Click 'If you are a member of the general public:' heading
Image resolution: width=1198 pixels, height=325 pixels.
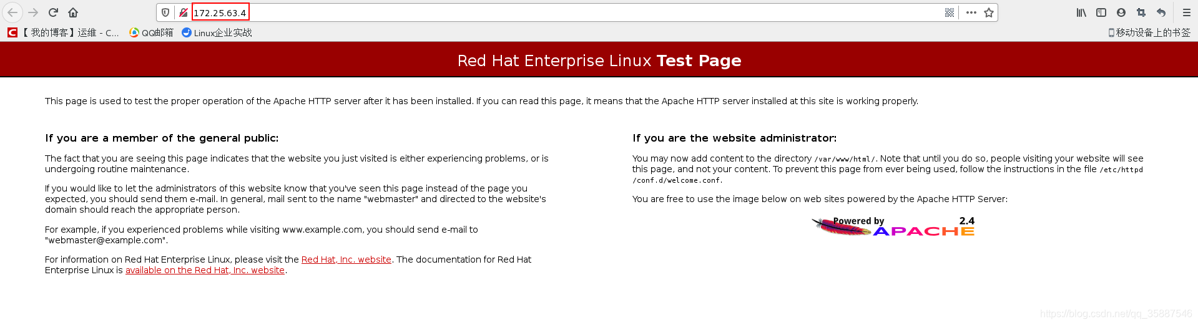(x=162, y=138)
